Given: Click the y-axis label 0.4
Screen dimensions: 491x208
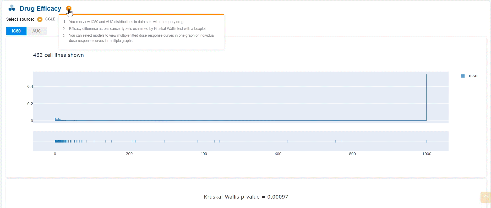Looking at the screenshot, I should click(x=30, y=86).
